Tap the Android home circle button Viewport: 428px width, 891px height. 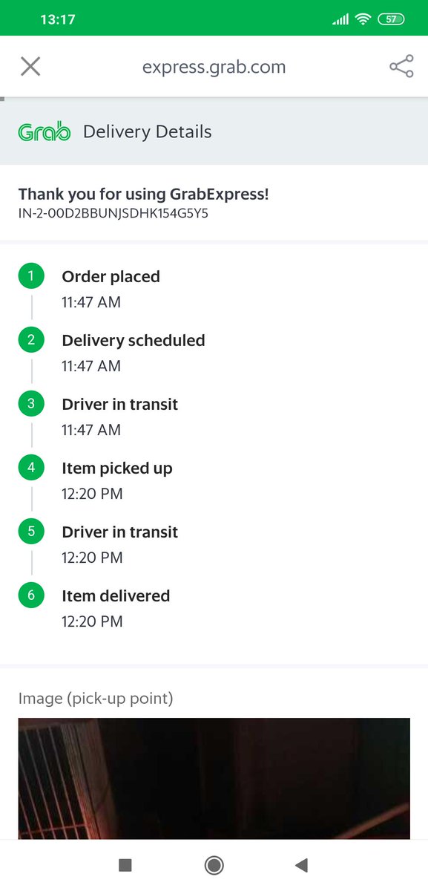[x=214, y=865]
